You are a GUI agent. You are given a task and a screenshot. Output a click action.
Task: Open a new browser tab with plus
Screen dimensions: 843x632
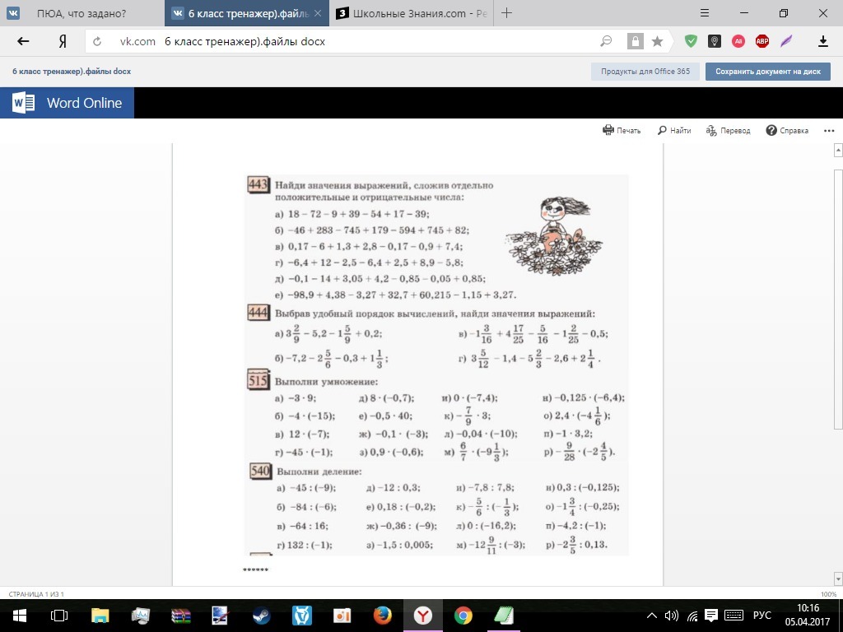506,13
